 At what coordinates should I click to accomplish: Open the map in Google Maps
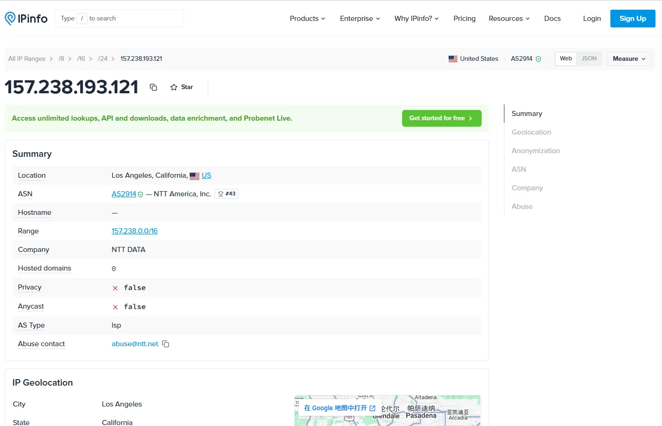340,408
